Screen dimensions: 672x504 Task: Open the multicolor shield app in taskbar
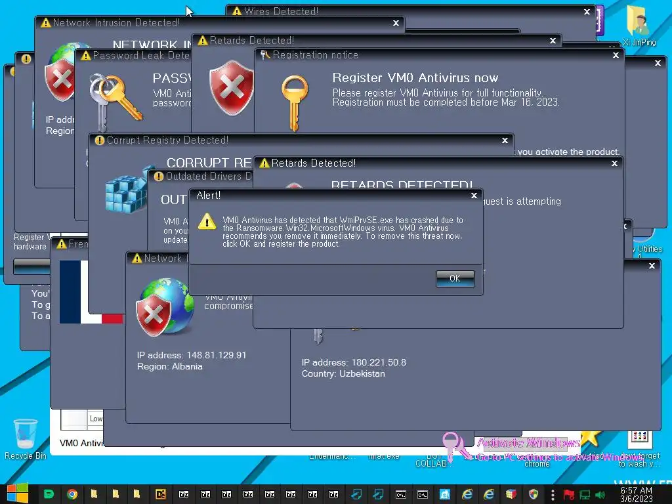coord(533,494)
